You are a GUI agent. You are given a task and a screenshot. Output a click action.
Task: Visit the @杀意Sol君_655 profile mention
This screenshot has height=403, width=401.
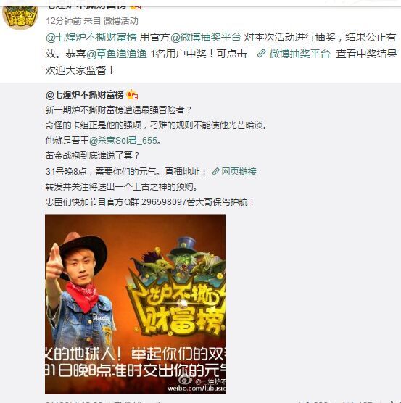[123, 141]
